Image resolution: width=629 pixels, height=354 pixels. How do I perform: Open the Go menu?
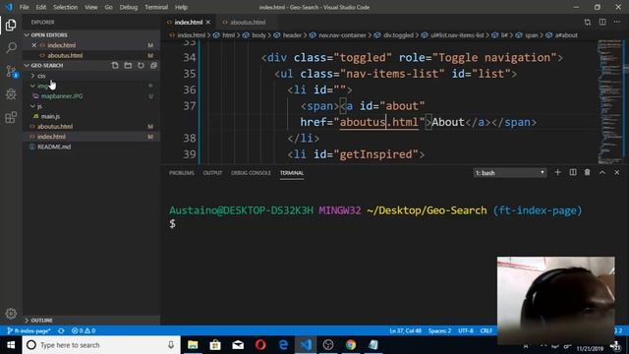click(108, 7)
